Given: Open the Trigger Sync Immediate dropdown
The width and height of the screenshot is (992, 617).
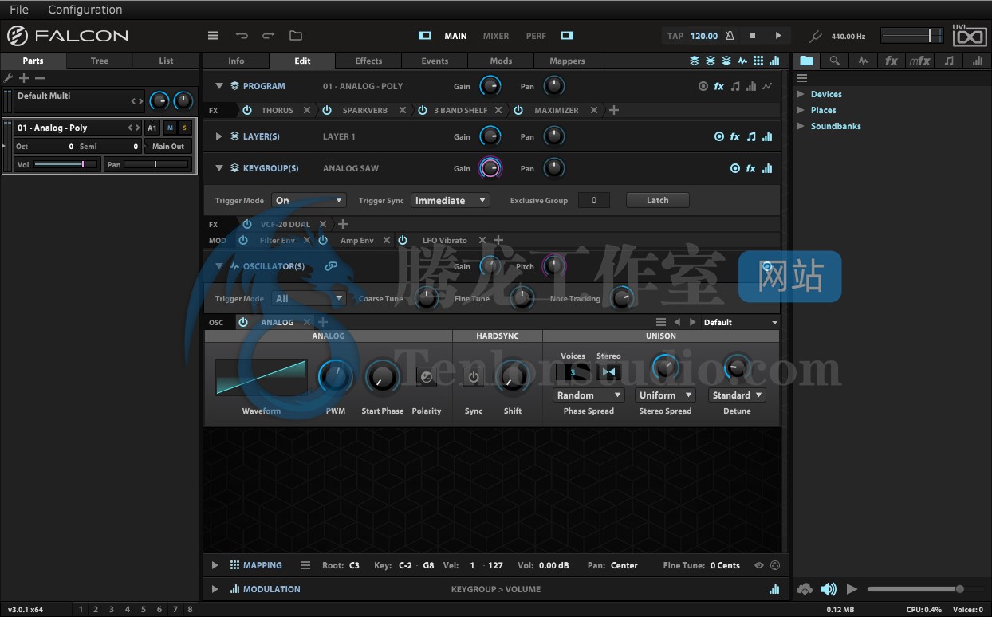Looking at the screenshot, I should pyautogui.click(x=451, y=201).
